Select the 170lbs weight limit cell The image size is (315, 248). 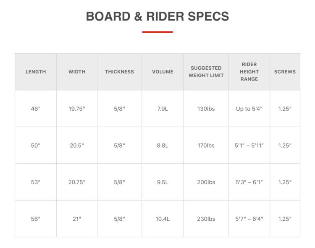[206, 146]
